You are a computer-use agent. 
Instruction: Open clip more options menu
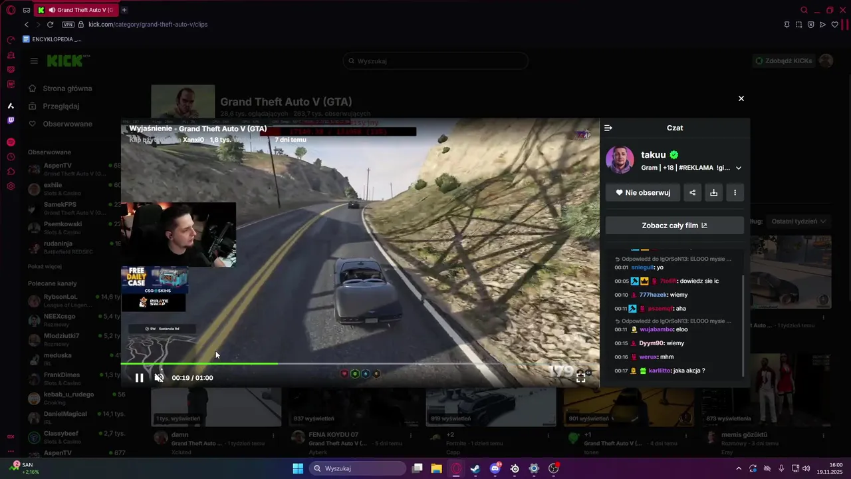coord(735,193)
